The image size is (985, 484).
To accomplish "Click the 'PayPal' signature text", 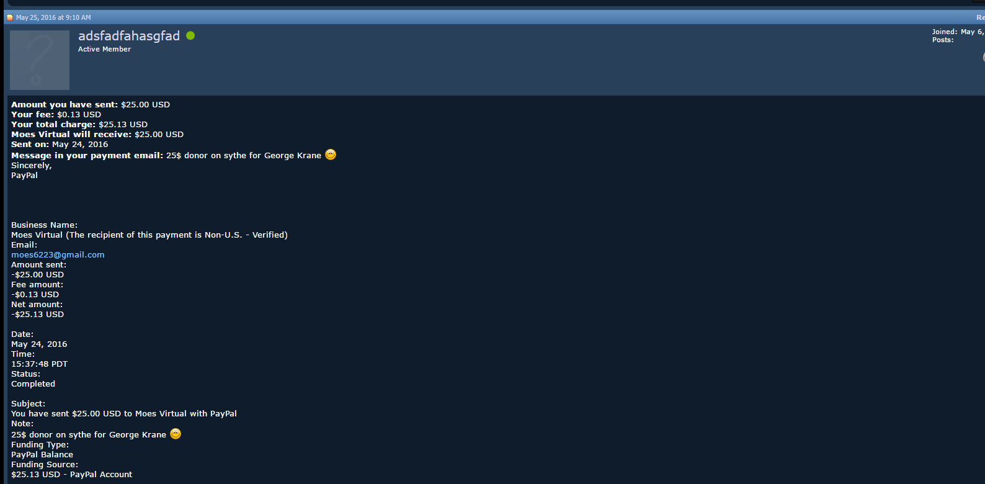I will [24, 176].
